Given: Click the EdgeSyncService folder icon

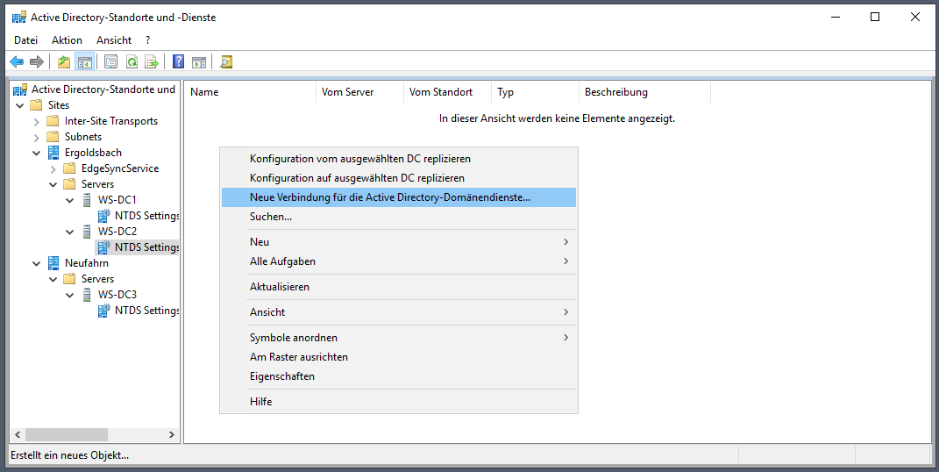Looking at the screenshot, I should 69,168.
